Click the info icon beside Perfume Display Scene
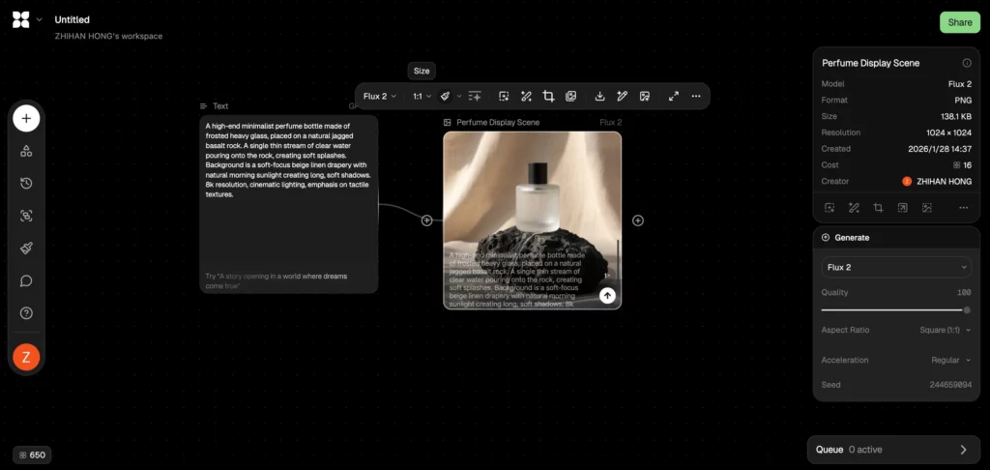Viewport: 990px width, 470px height. pyautogui.click(x=966, y=63)
